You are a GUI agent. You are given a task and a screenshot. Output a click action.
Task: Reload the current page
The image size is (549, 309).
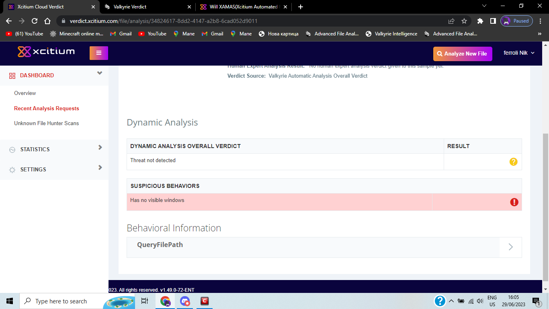35,21
